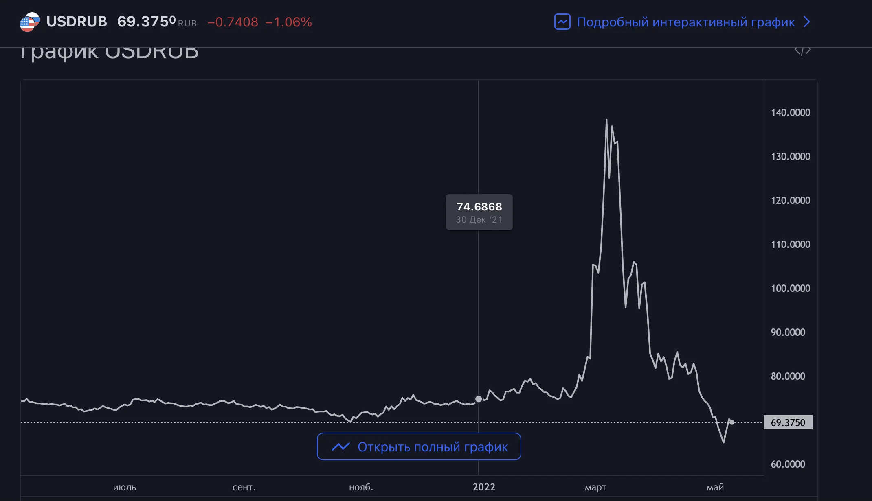
Task: Select июль on the time axis
Action: 125,487
